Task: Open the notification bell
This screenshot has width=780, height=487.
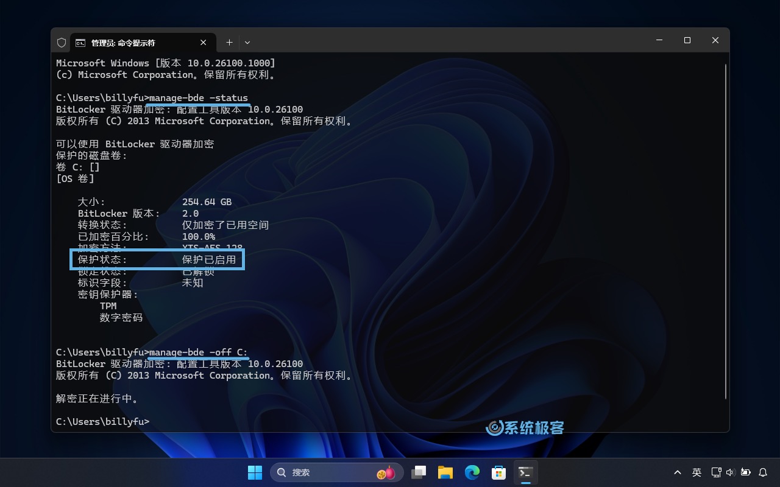Action: 763,472
